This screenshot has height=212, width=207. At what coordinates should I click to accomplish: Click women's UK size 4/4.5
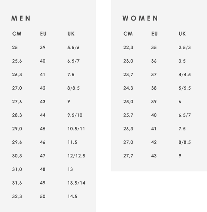pyautogui.click(x=185, y=75)
